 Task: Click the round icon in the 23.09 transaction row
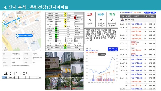pyautogui.click(x=129, y=24)
